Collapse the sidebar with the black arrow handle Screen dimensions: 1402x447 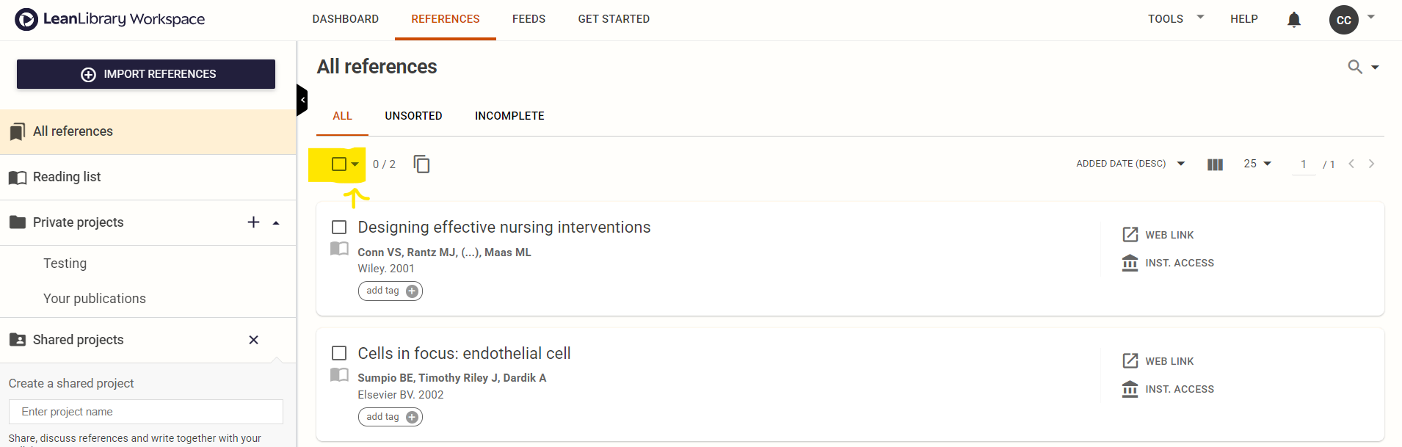tap(302, 100)
